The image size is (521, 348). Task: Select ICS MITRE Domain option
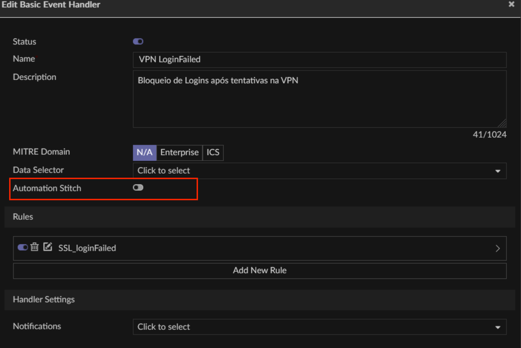(212, 152)
